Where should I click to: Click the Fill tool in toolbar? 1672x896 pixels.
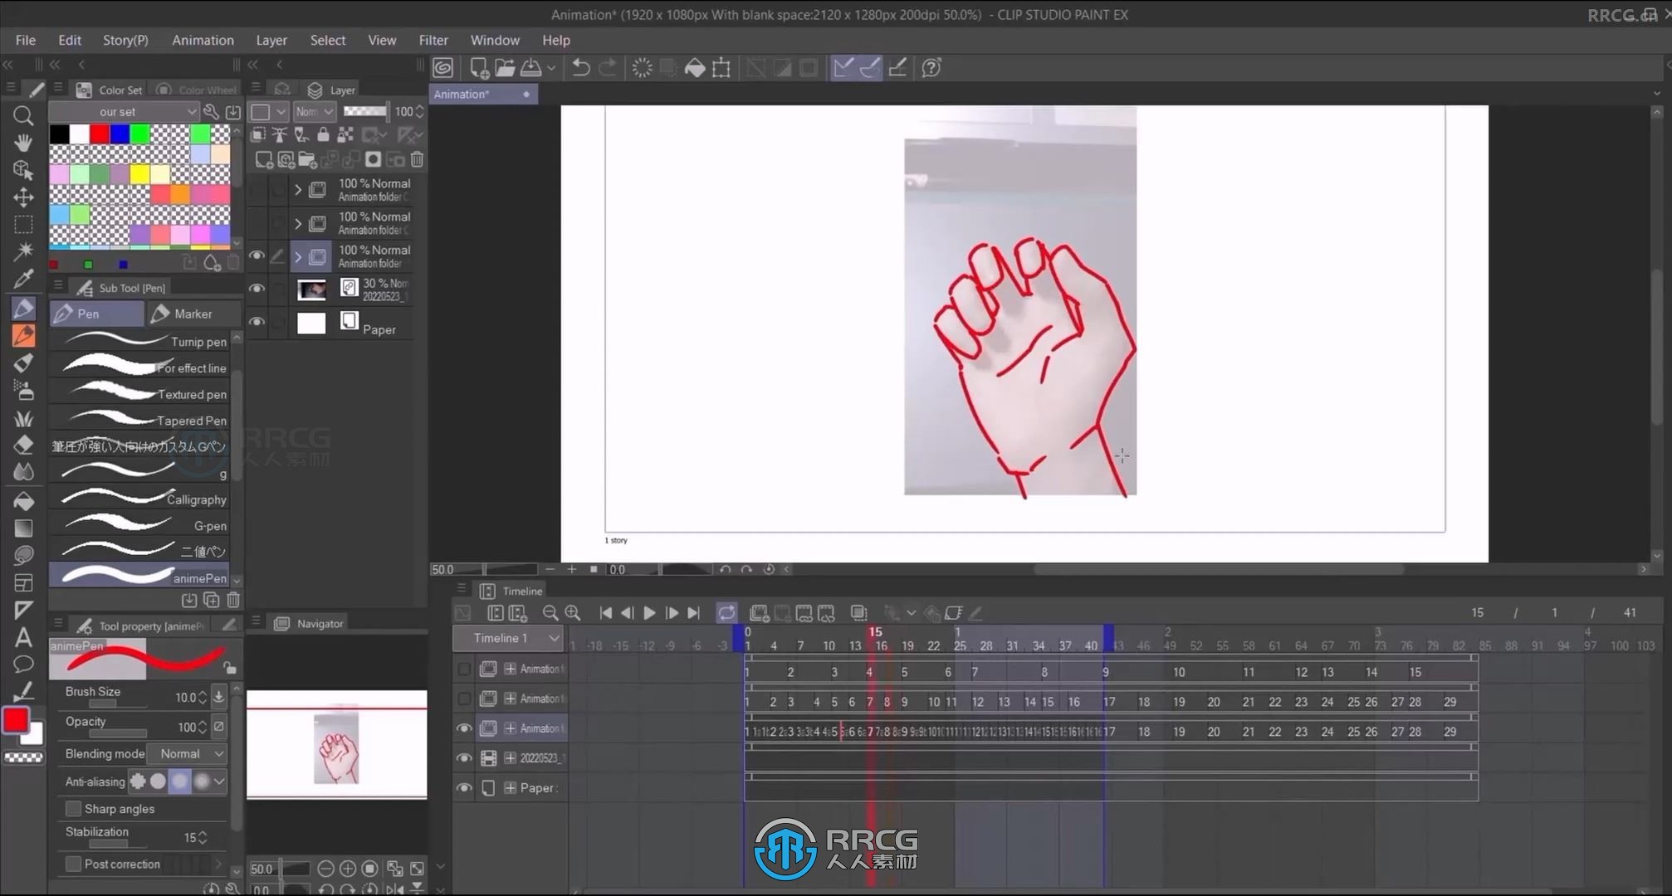(x=22, y=499)
